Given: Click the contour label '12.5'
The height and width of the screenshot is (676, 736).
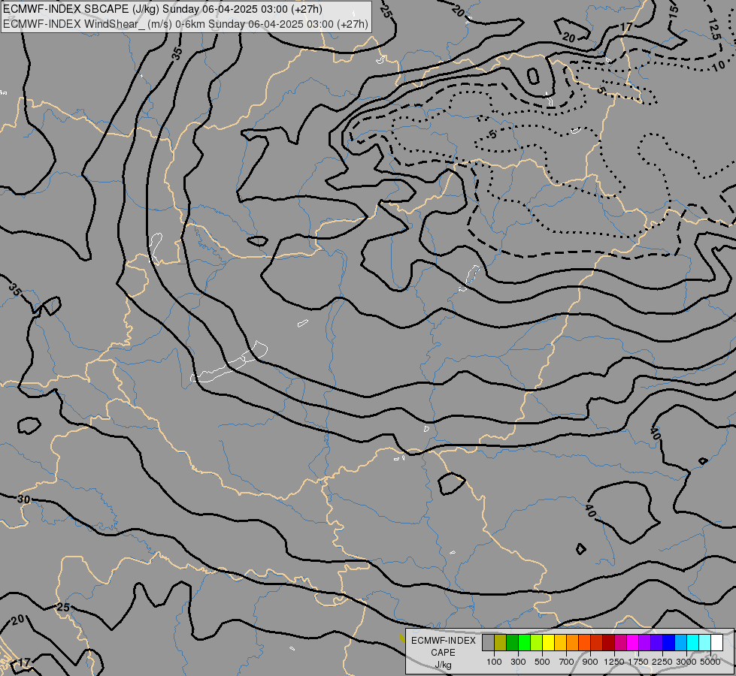Looking at the screenshot, I should (x=714, y=29).
